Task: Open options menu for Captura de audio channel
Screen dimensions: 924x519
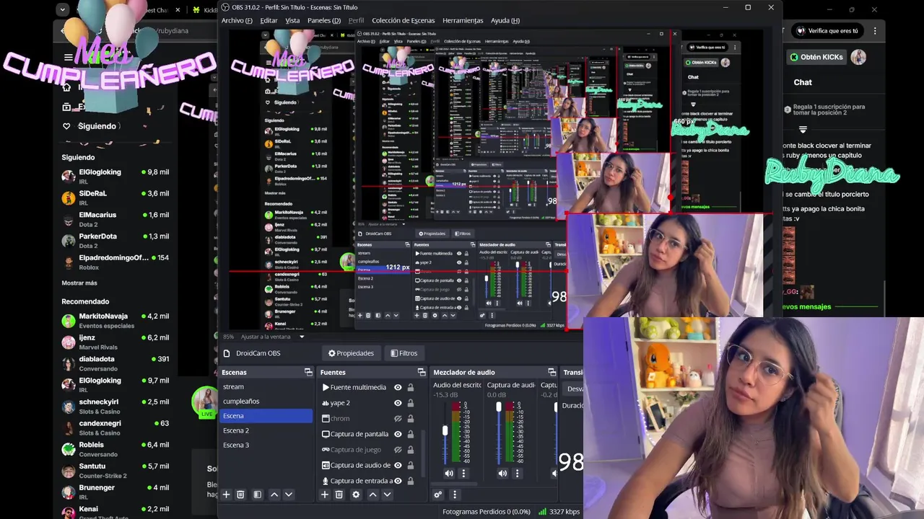Action: [517, 474]
